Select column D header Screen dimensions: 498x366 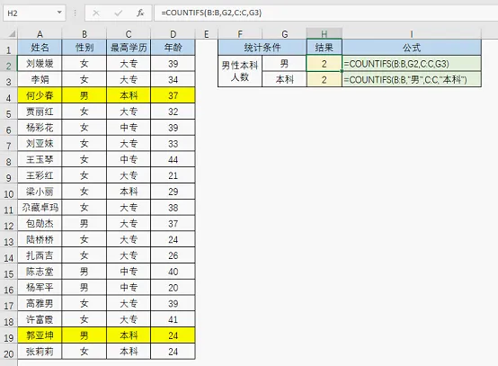coord(173,34)
